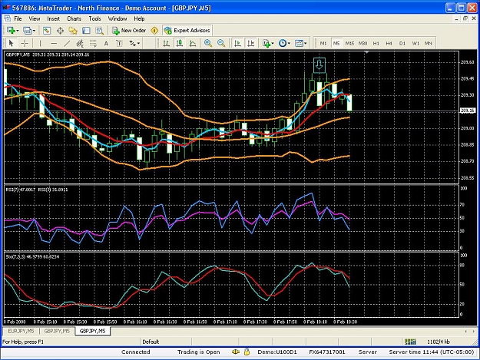Switch timeframe to MN
Image resolution: width=480 pixels, height=360 pixels.
click(429, 43)
